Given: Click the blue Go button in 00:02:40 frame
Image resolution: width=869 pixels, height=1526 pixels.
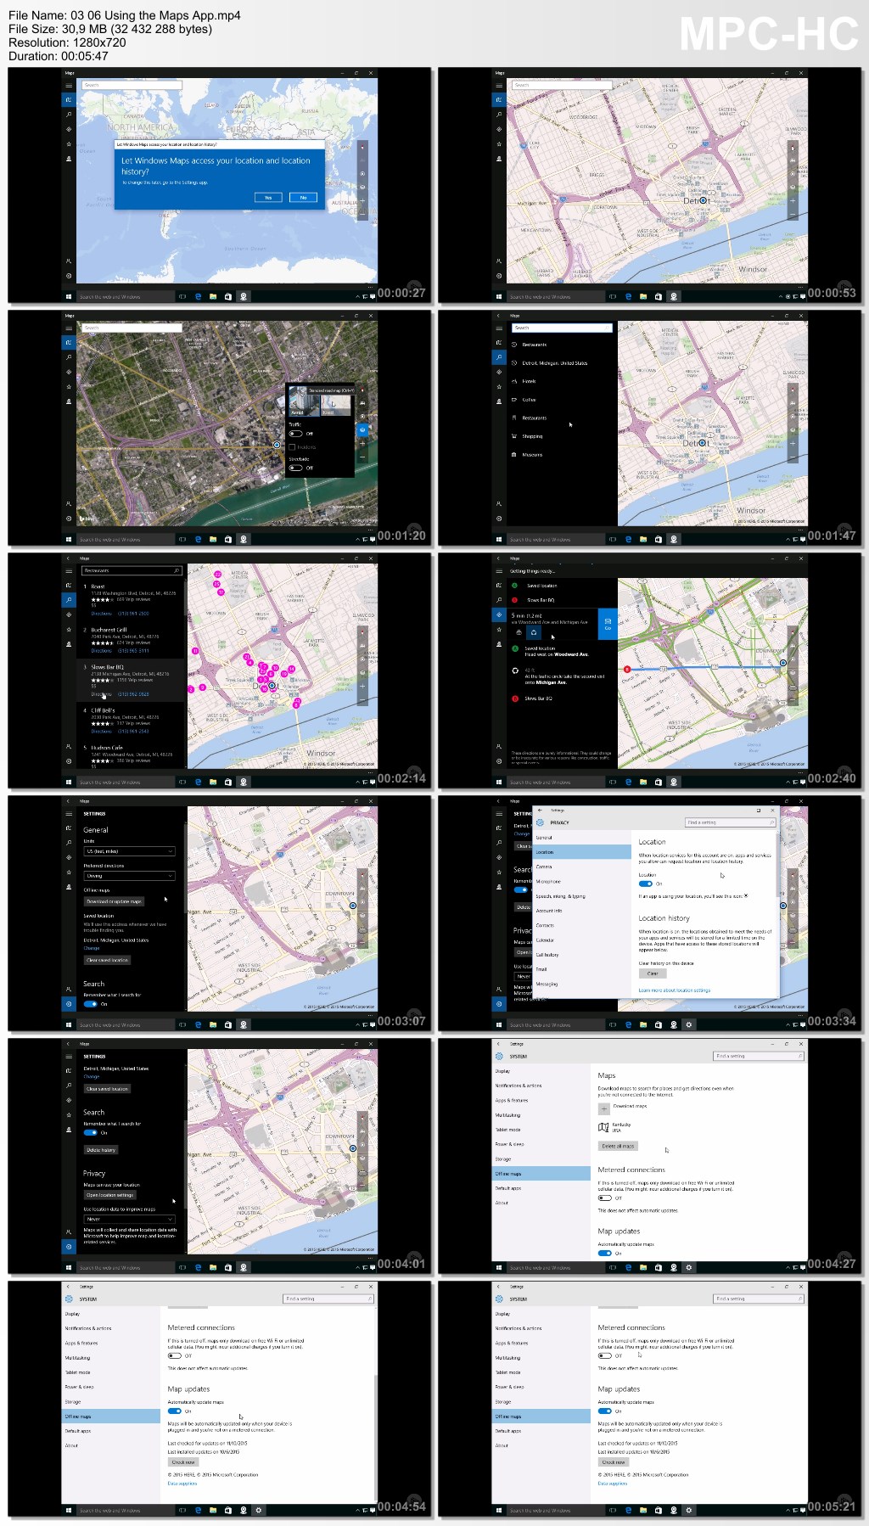Looking at the screenshot, I should pos(608,624).
